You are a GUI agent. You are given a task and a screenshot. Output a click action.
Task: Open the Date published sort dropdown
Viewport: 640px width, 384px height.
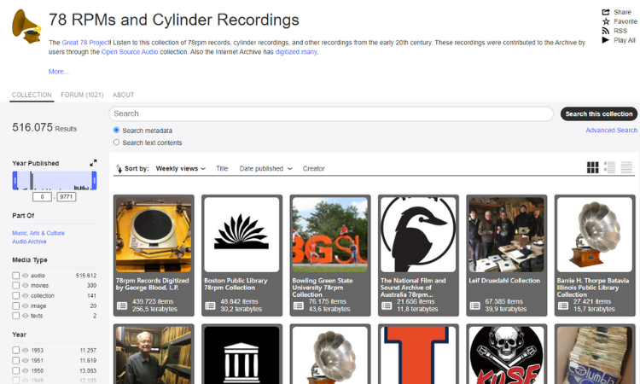(265, 169)
